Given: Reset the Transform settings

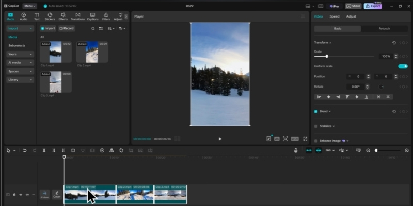Looking at the screenshot, I should [x=394, y=42].
